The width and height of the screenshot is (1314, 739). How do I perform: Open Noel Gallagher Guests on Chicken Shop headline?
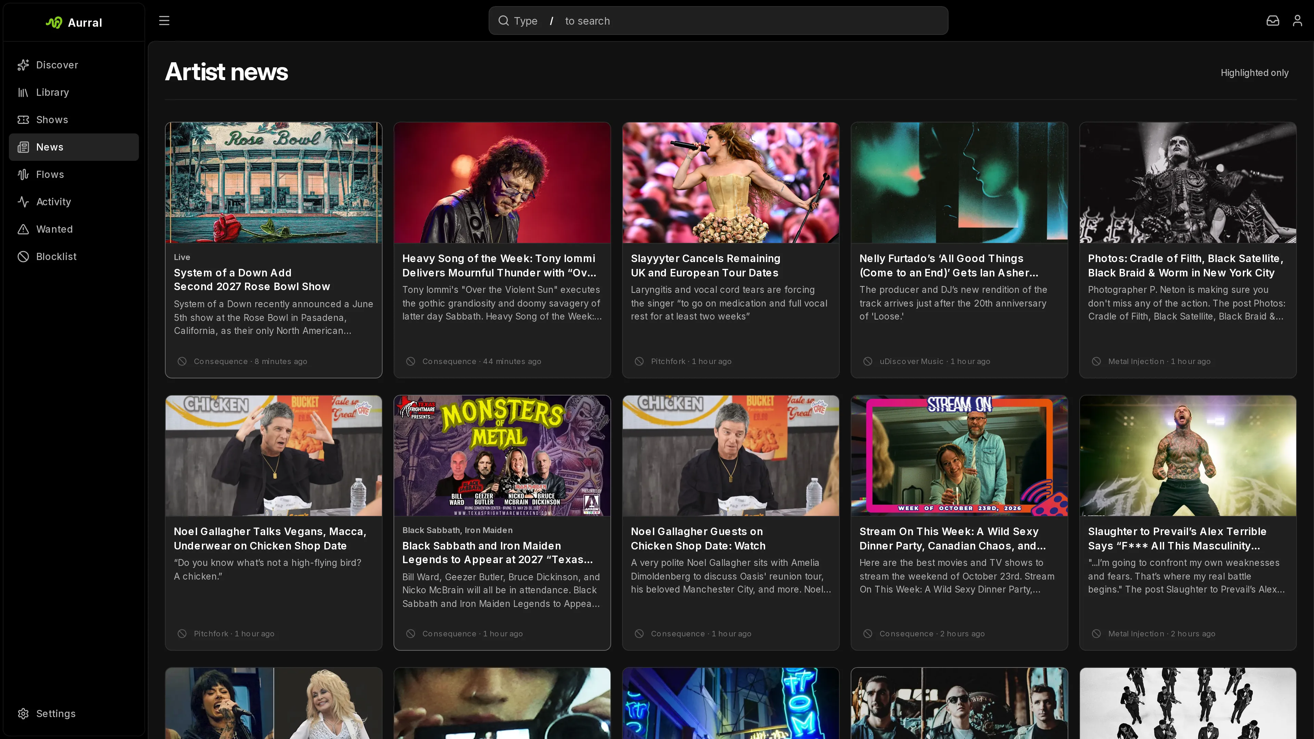point(698,539)
